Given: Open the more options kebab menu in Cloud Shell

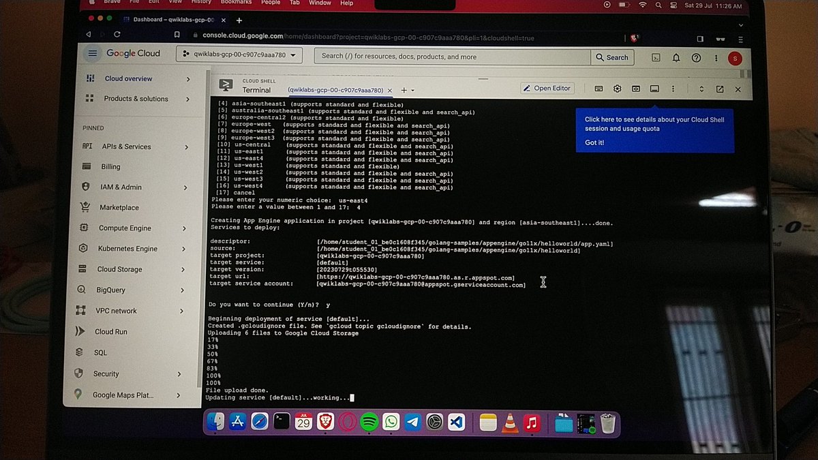Looking at the screenshot, I should (673, 89).
